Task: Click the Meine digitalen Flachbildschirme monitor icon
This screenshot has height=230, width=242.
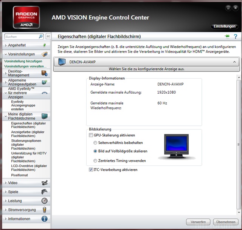Action: click(x=45, y=116)
